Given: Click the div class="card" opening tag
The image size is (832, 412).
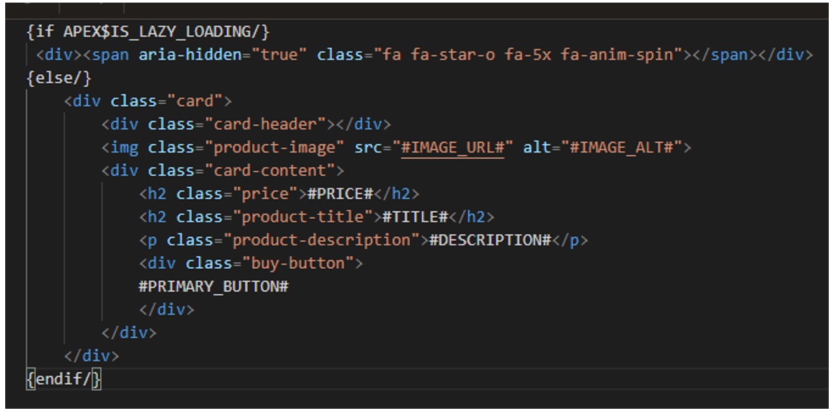Looking at the screenshot, I should pos(148,101).
